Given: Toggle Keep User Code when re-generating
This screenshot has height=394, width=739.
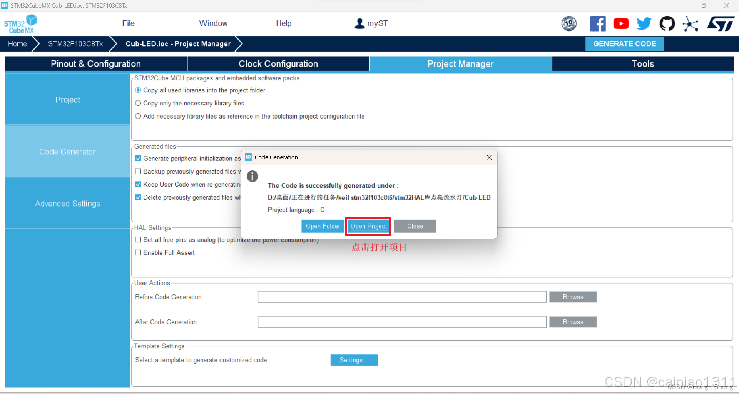Looking at the screenshot, I should pos(138,184).
